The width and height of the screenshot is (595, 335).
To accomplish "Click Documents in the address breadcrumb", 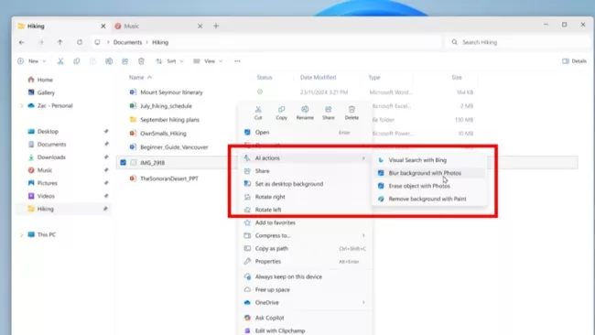I will [127, 42].
